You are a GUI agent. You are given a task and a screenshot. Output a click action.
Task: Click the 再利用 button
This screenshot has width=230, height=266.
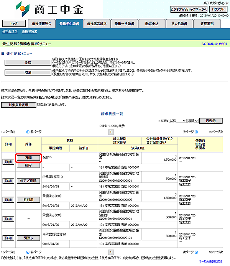28,200
